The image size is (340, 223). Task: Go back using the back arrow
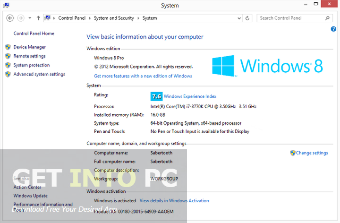point(10,18)
